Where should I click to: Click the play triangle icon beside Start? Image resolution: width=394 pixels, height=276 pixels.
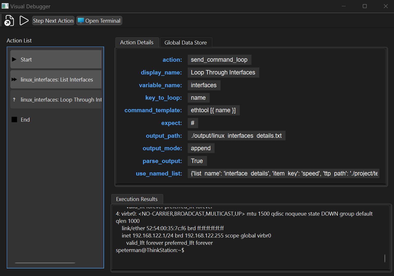point(14,59)
